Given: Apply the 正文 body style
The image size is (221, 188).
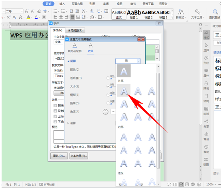Looking at the screenshot, I should 119,14.
